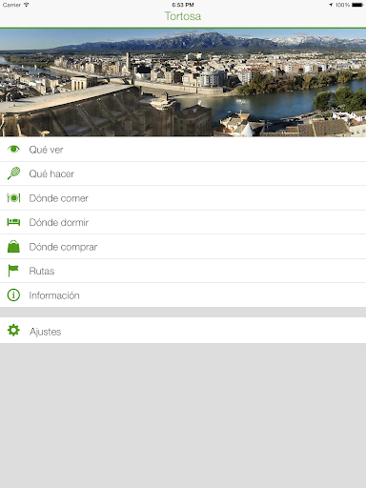Tap the green shopping bag icon
The width and height of the screenshot is (366, 488).
point(13,246)
